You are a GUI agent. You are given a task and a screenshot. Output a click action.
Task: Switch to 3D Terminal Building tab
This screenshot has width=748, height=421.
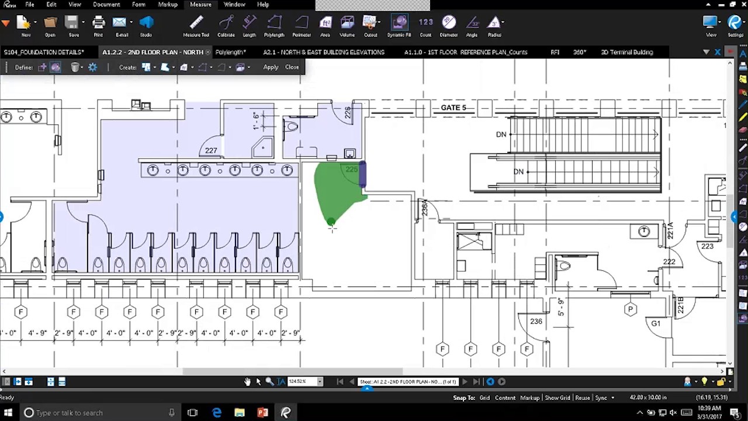627,52
